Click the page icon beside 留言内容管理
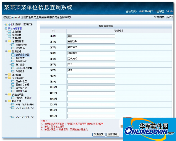176x141 pixels. click(13, 85)
